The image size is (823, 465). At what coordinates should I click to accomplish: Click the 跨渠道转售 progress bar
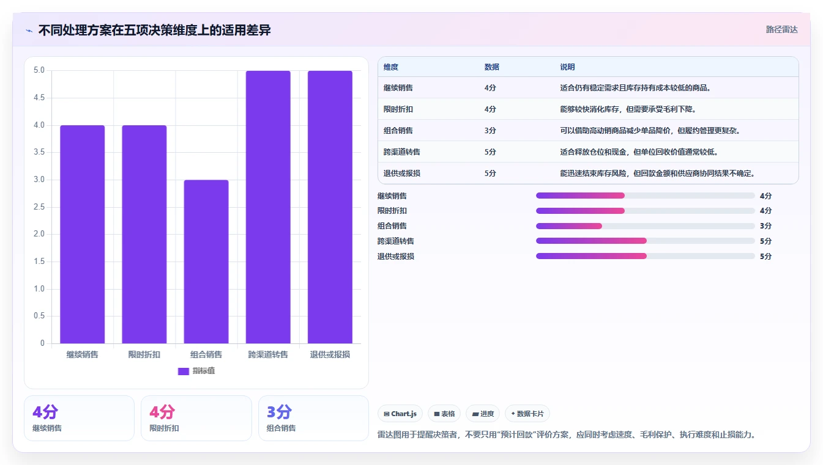[646, 241]
